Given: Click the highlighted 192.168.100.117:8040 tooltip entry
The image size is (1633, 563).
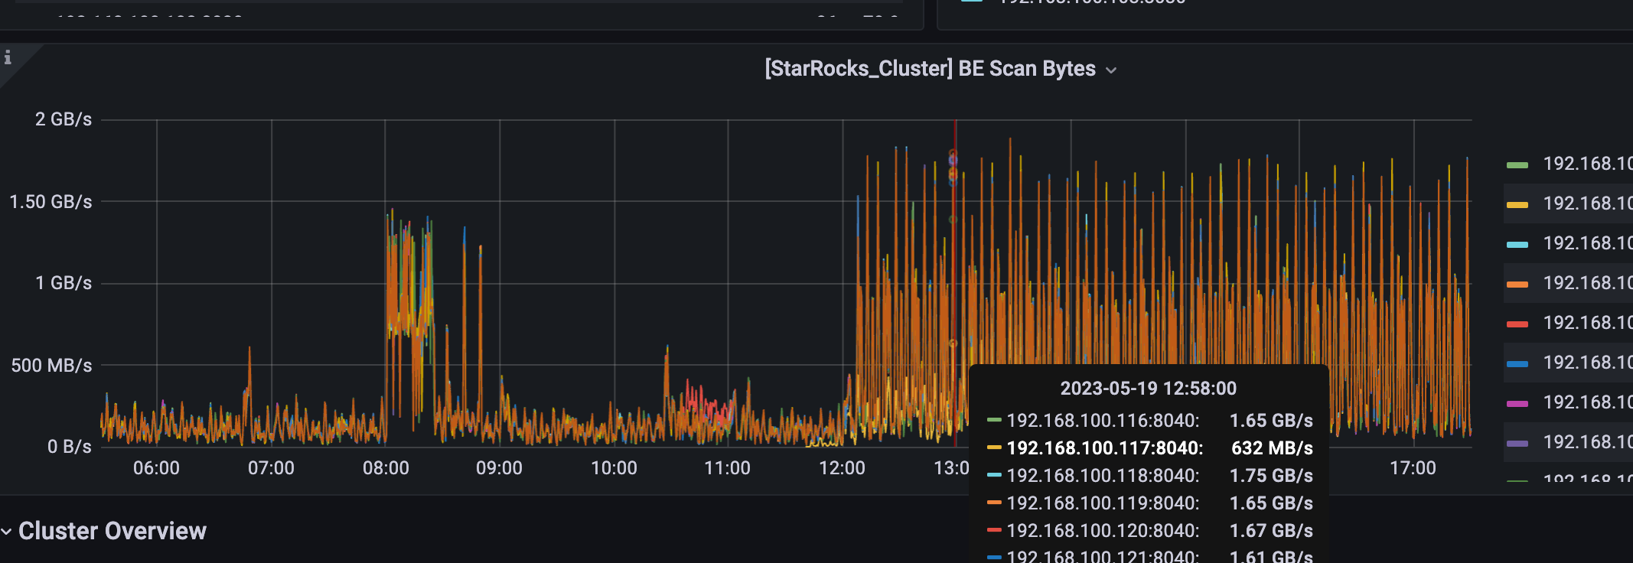Looking at the screenshot, I should [1104, 448].
